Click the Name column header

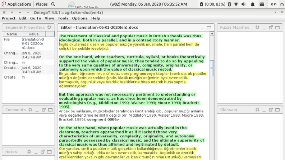coord(12,34)
